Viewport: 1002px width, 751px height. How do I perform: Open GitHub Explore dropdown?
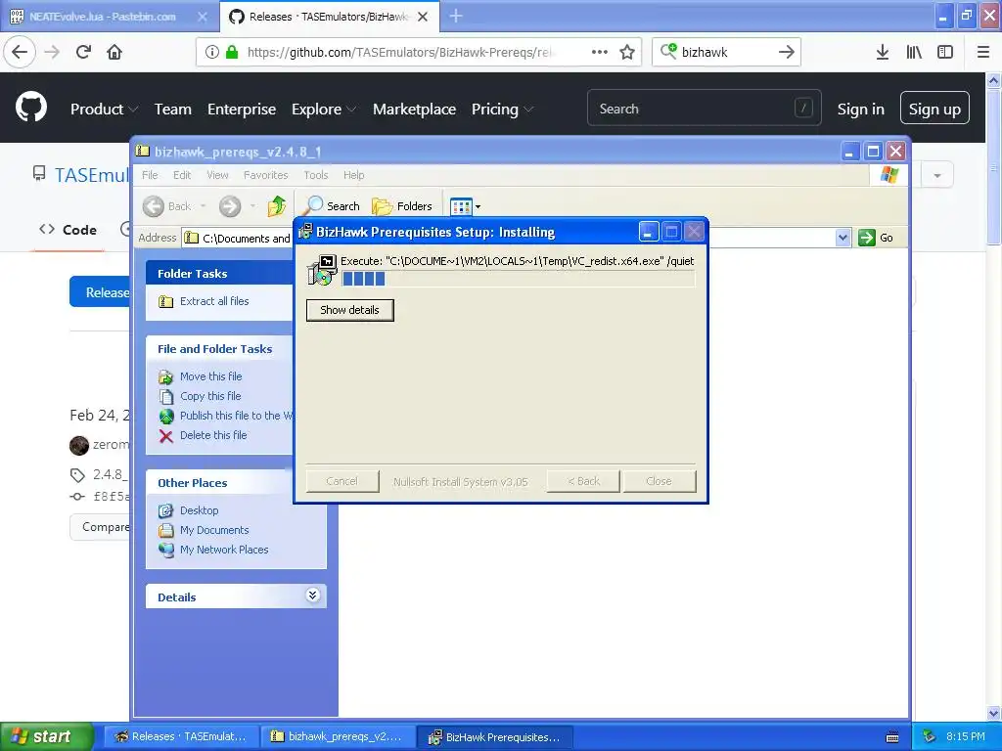click(x=324, y=110)
